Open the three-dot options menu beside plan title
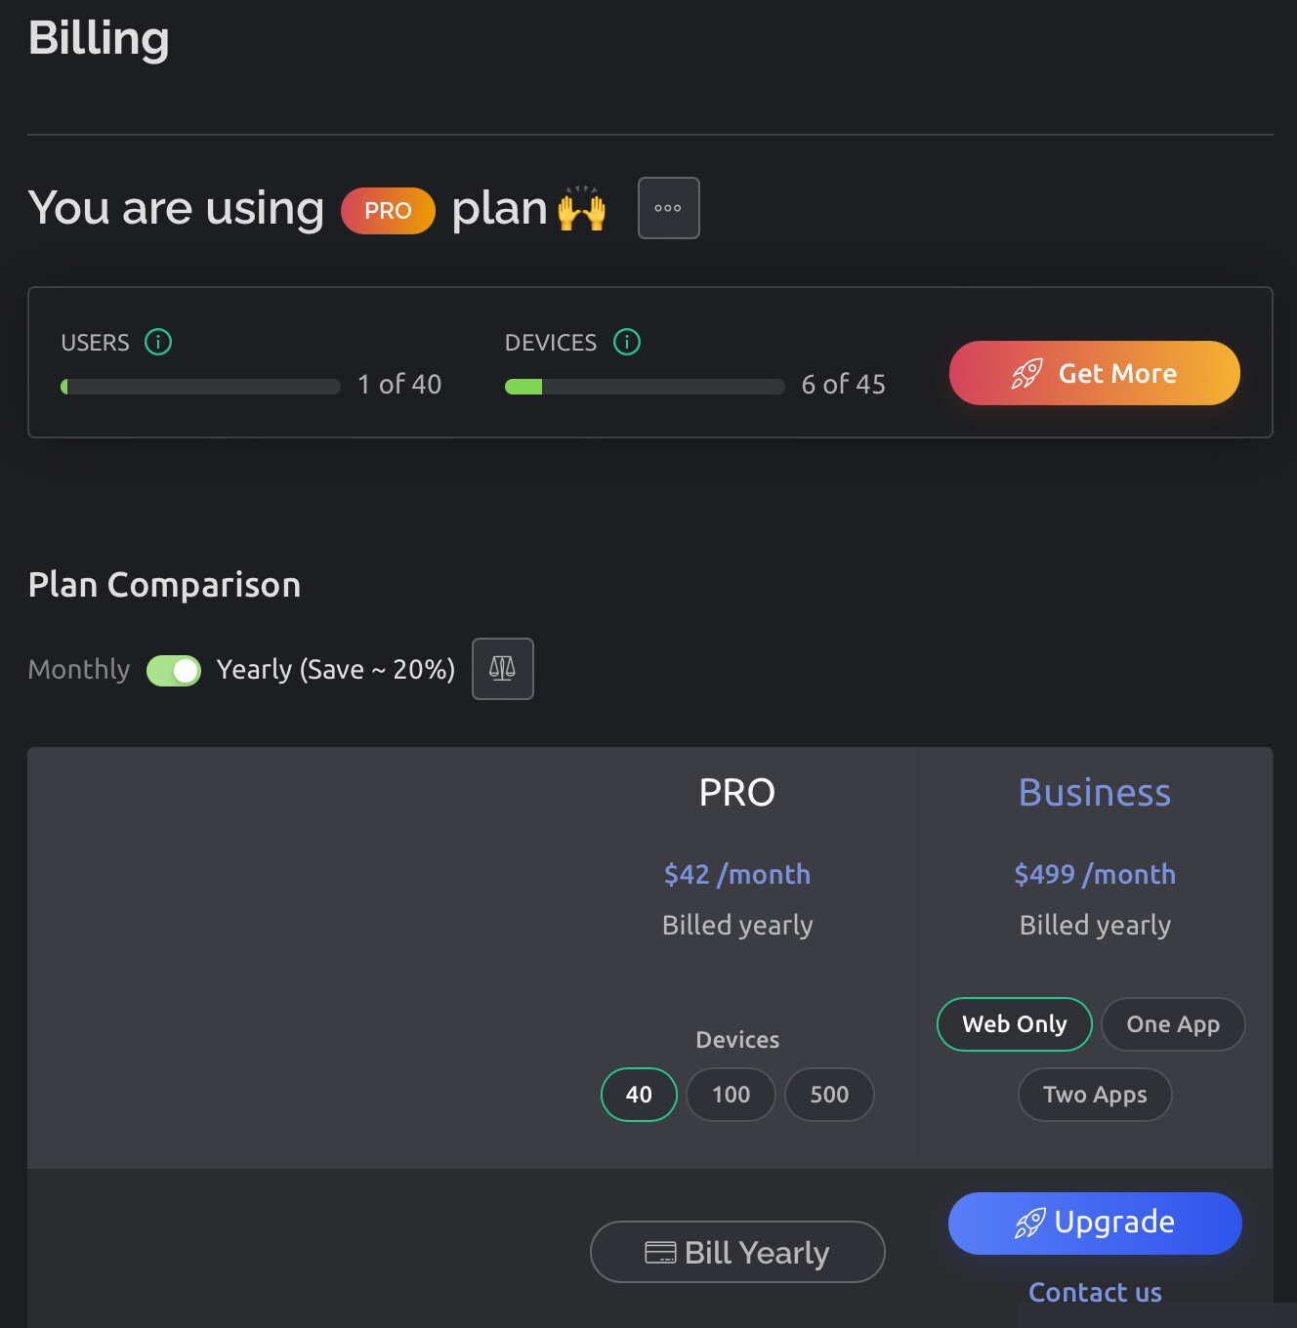1297x1328 pixels. [668, 208]
